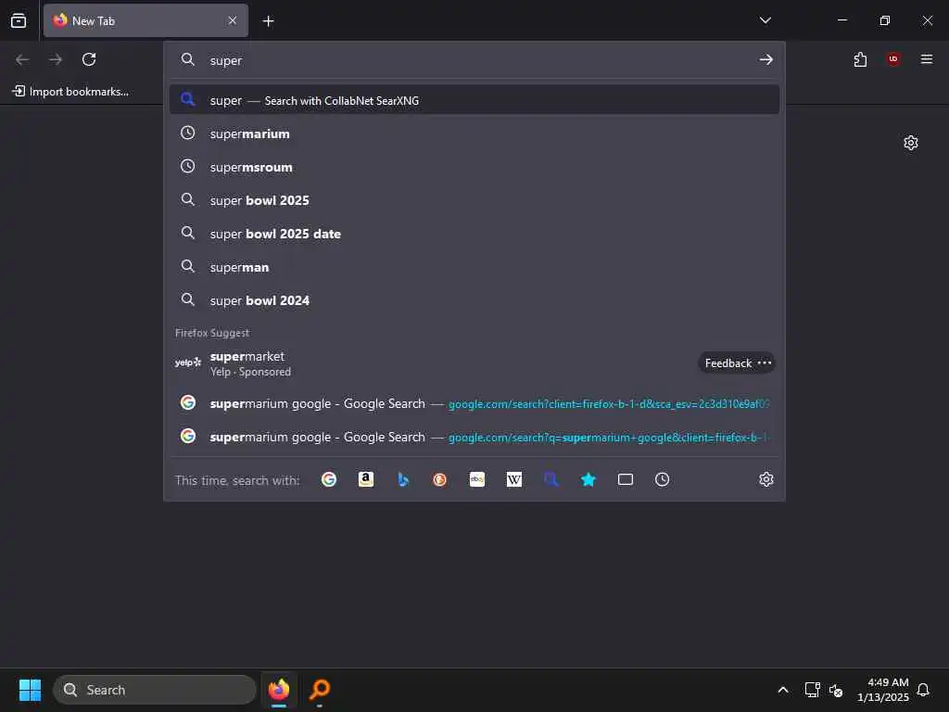949x712 pixels.
Task: Open the orange magnifier taskbar app
Action: [x=319, y=690]
